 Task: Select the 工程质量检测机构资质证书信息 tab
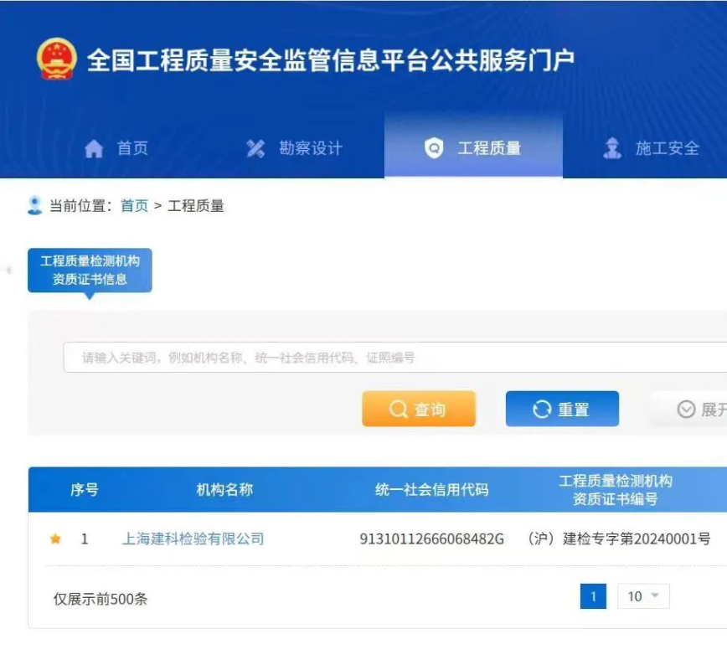click(90, 271)
